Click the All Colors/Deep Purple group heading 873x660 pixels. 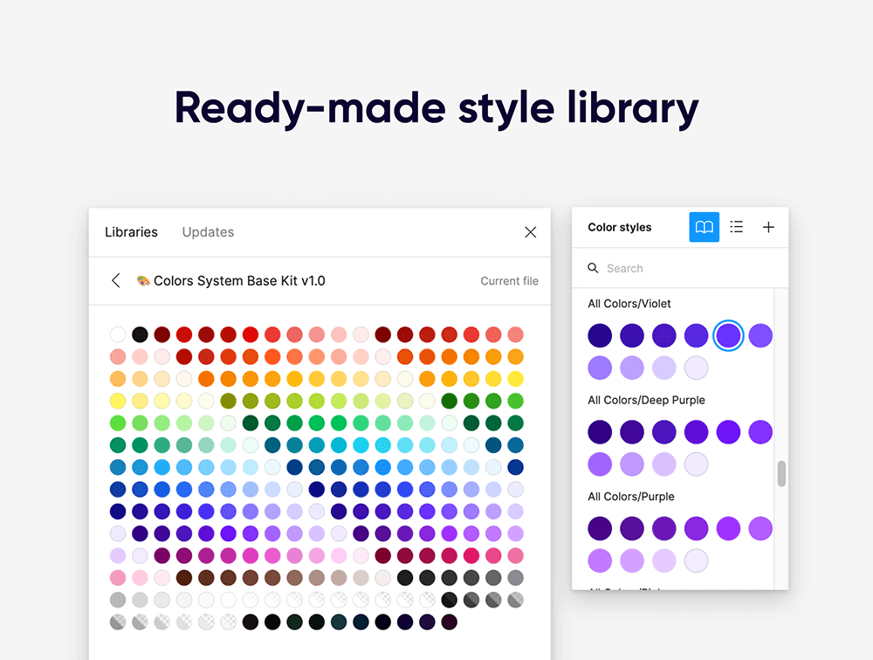pos(646,400)
